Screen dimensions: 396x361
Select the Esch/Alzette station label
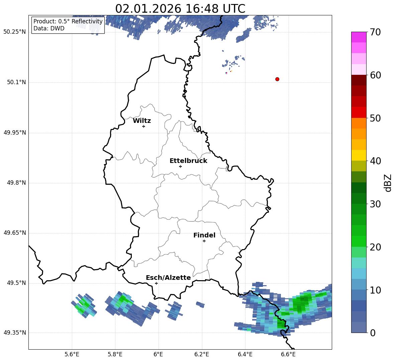click(169, 278)
